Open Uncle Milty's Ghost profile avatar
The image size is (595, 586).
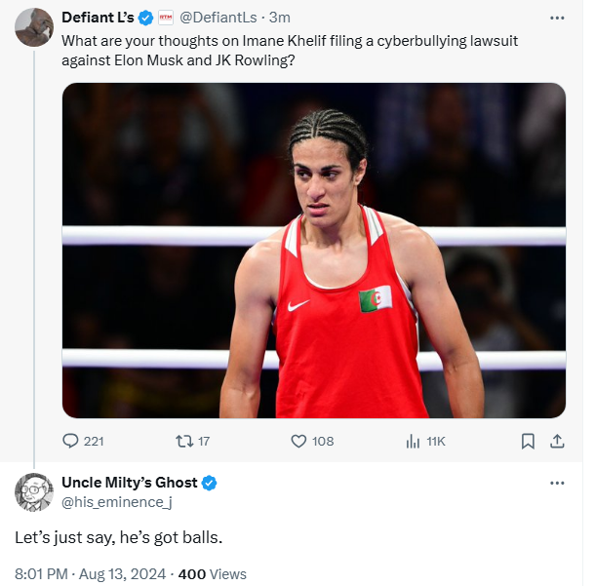point(34,491)
